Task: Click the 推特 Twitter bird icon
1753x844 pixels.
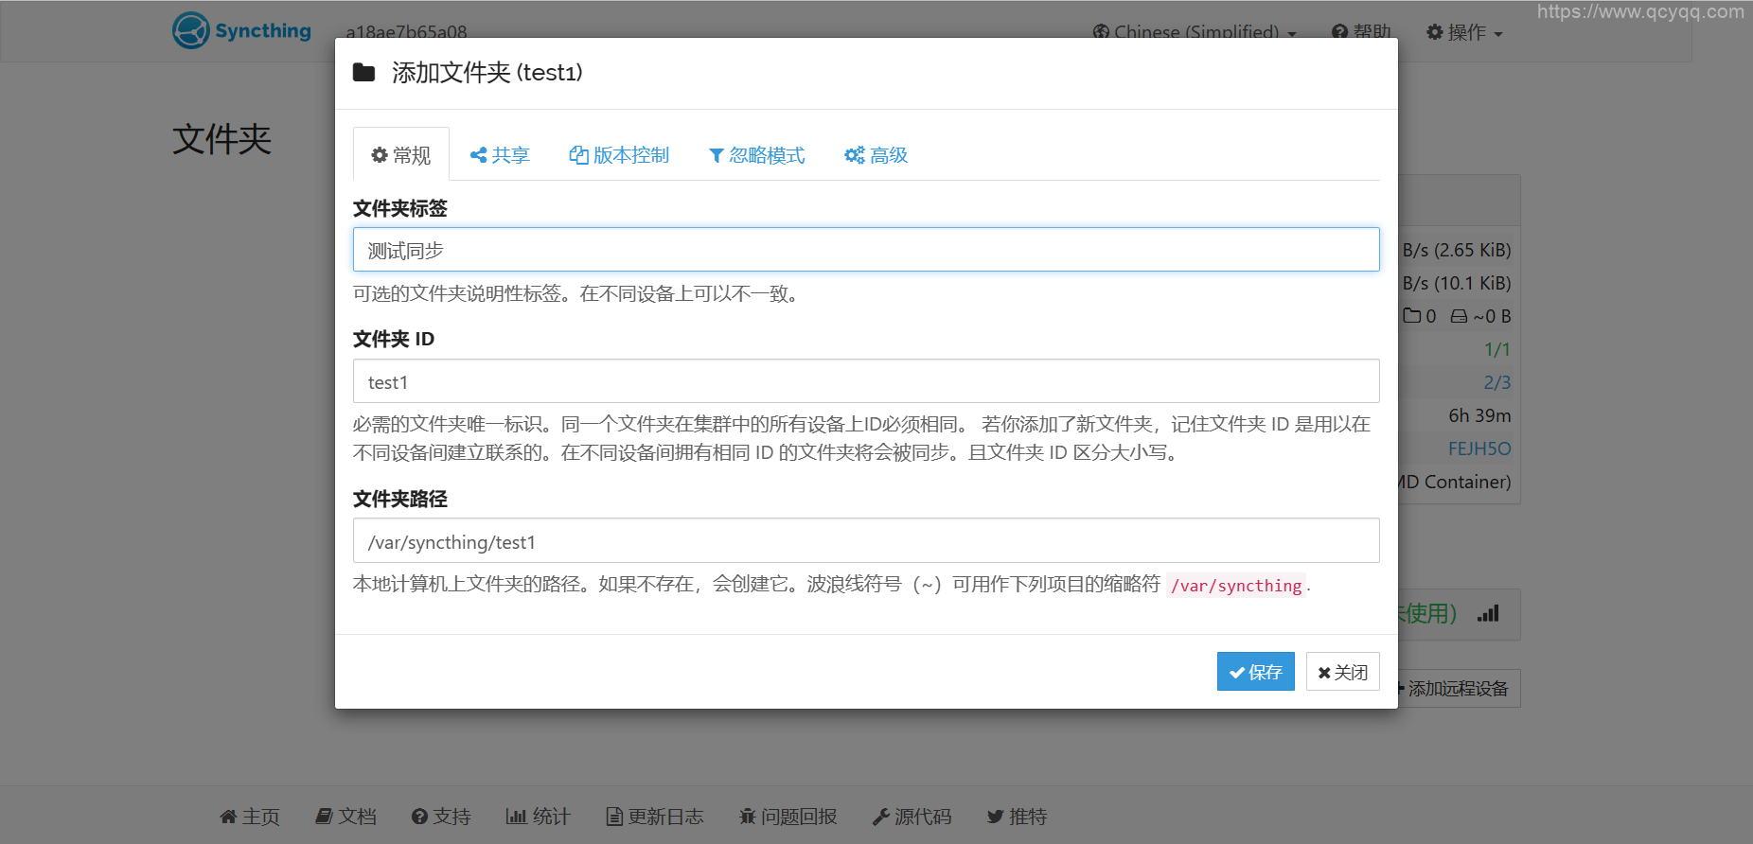Action: tap(995, 817)
